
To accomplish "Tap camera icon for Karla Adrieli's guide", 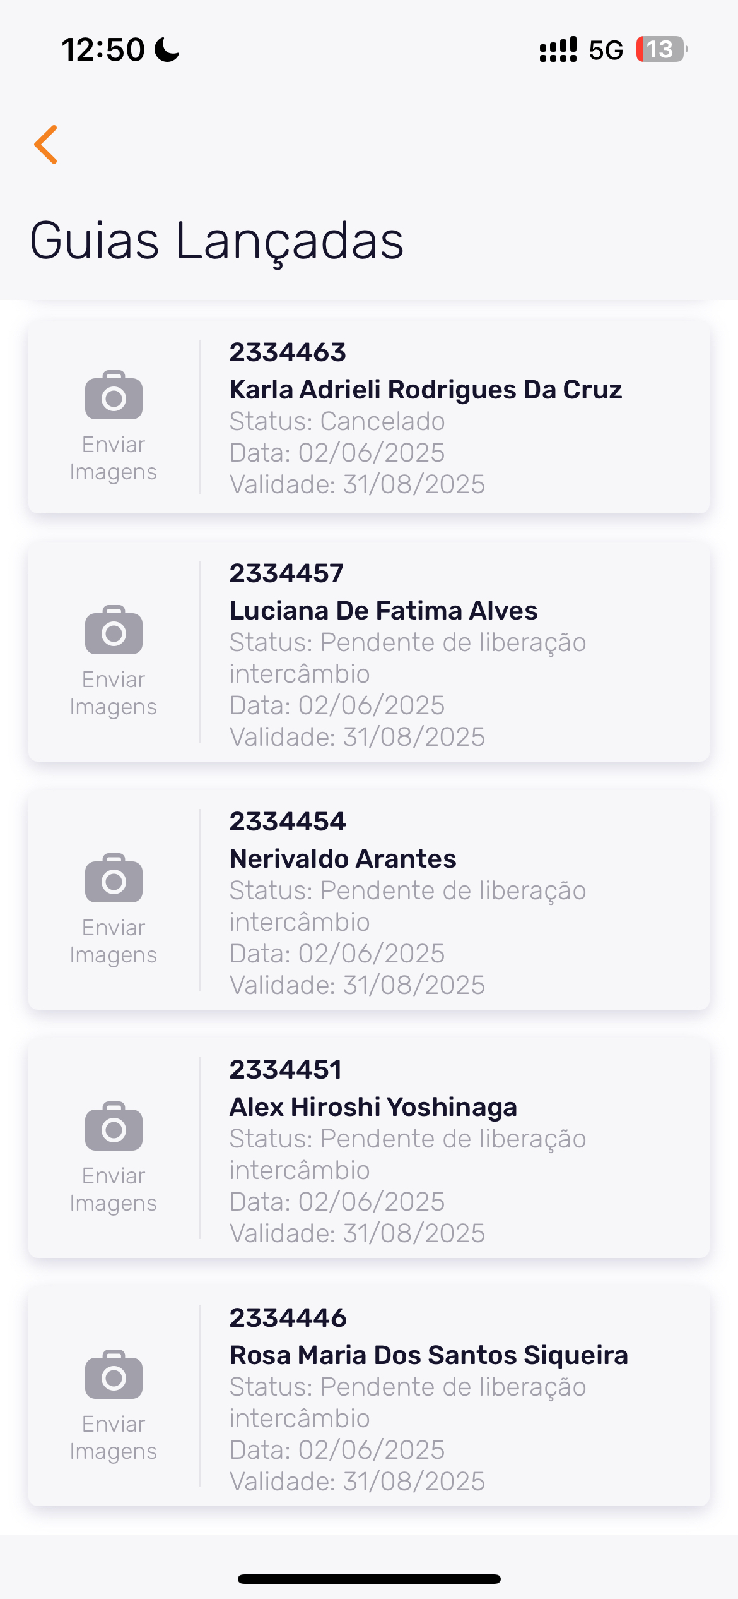I will [x=114, y=396].
